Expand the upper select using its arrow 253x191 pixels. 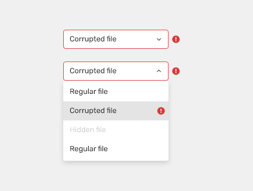click(159, 39)
